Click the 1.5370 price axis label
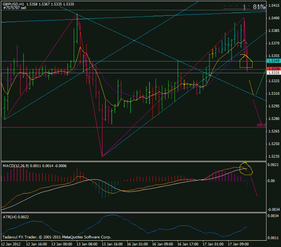Viewport: 281px width, 247px height. point(274,43)
